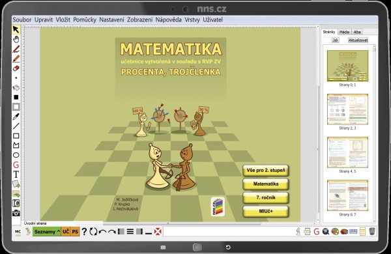Click the orange UČ button

(66, 232)
